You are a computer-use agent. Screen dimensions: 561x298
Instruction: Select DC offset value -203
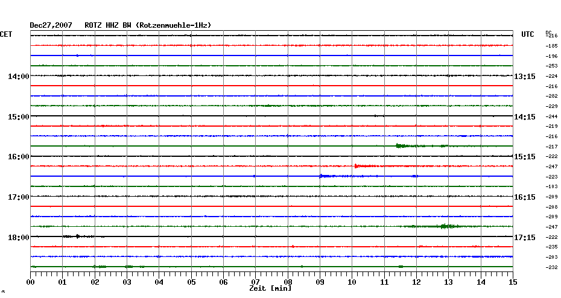click(552, 257)
